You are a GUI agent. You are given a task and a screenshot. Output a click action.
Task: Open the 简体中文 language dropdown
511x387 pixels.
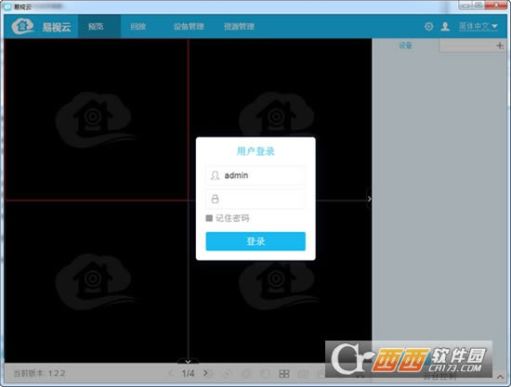point(478,26)
